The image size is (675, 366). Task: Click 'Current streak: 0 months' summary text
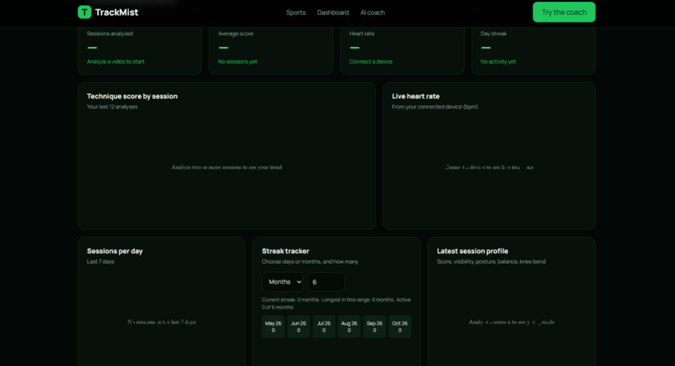(290, 300)
